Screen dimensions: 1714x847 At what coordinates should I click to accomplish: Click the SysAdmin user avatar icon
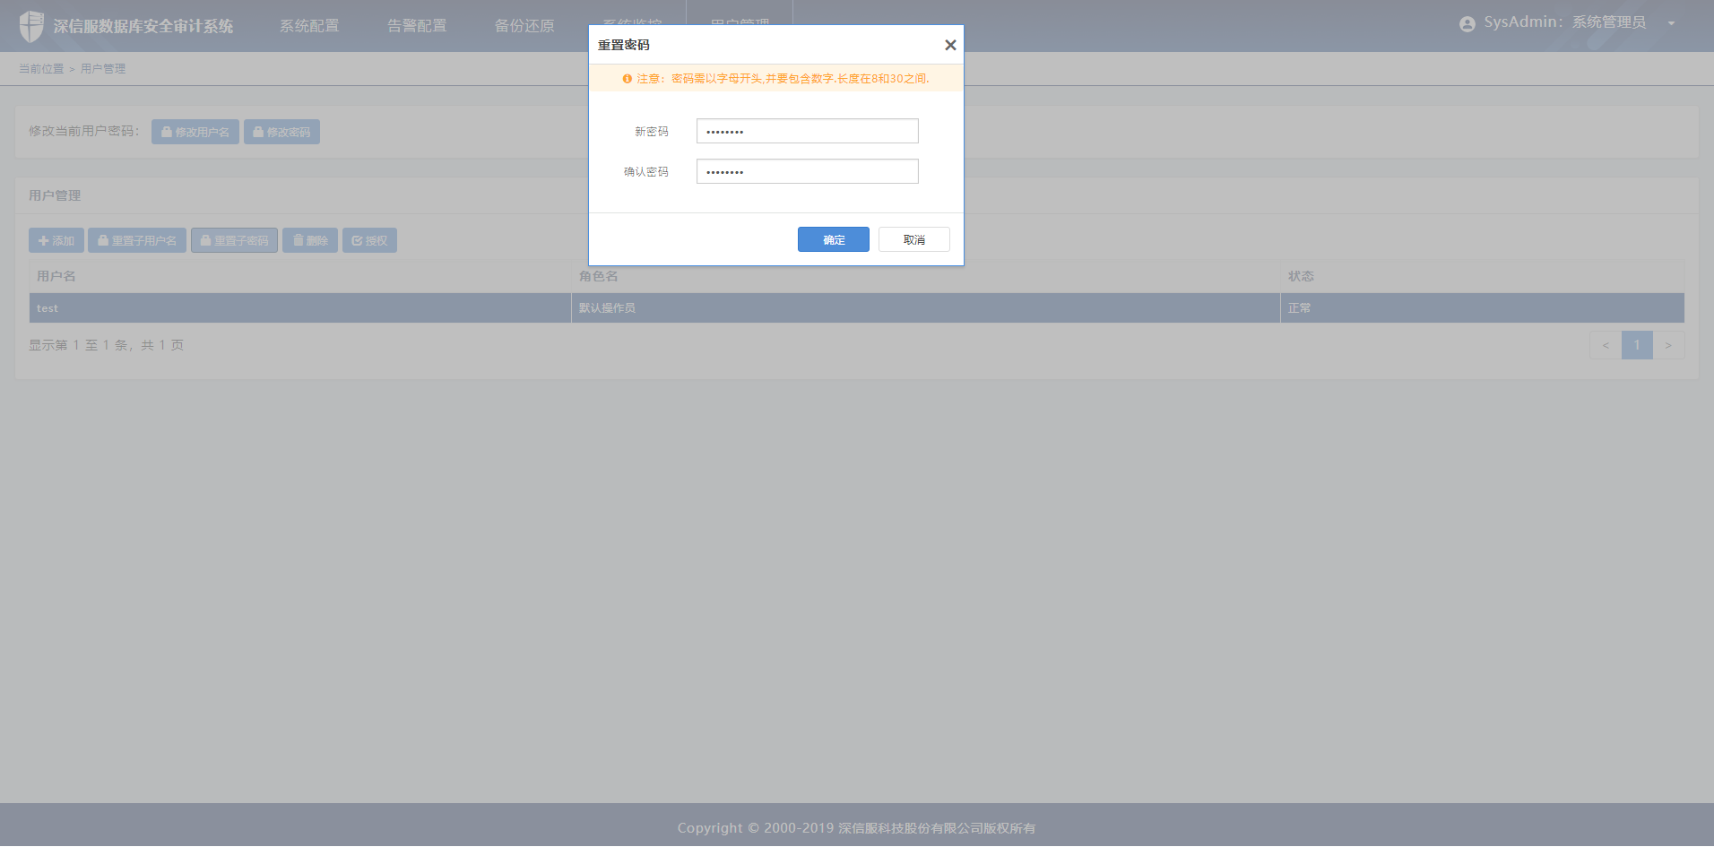1467,24
